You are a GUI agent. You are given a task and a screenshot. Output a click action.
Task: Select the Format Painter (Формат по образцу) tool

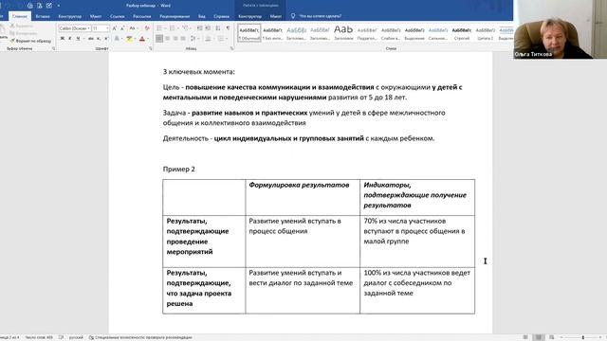(x=30, y=41)
